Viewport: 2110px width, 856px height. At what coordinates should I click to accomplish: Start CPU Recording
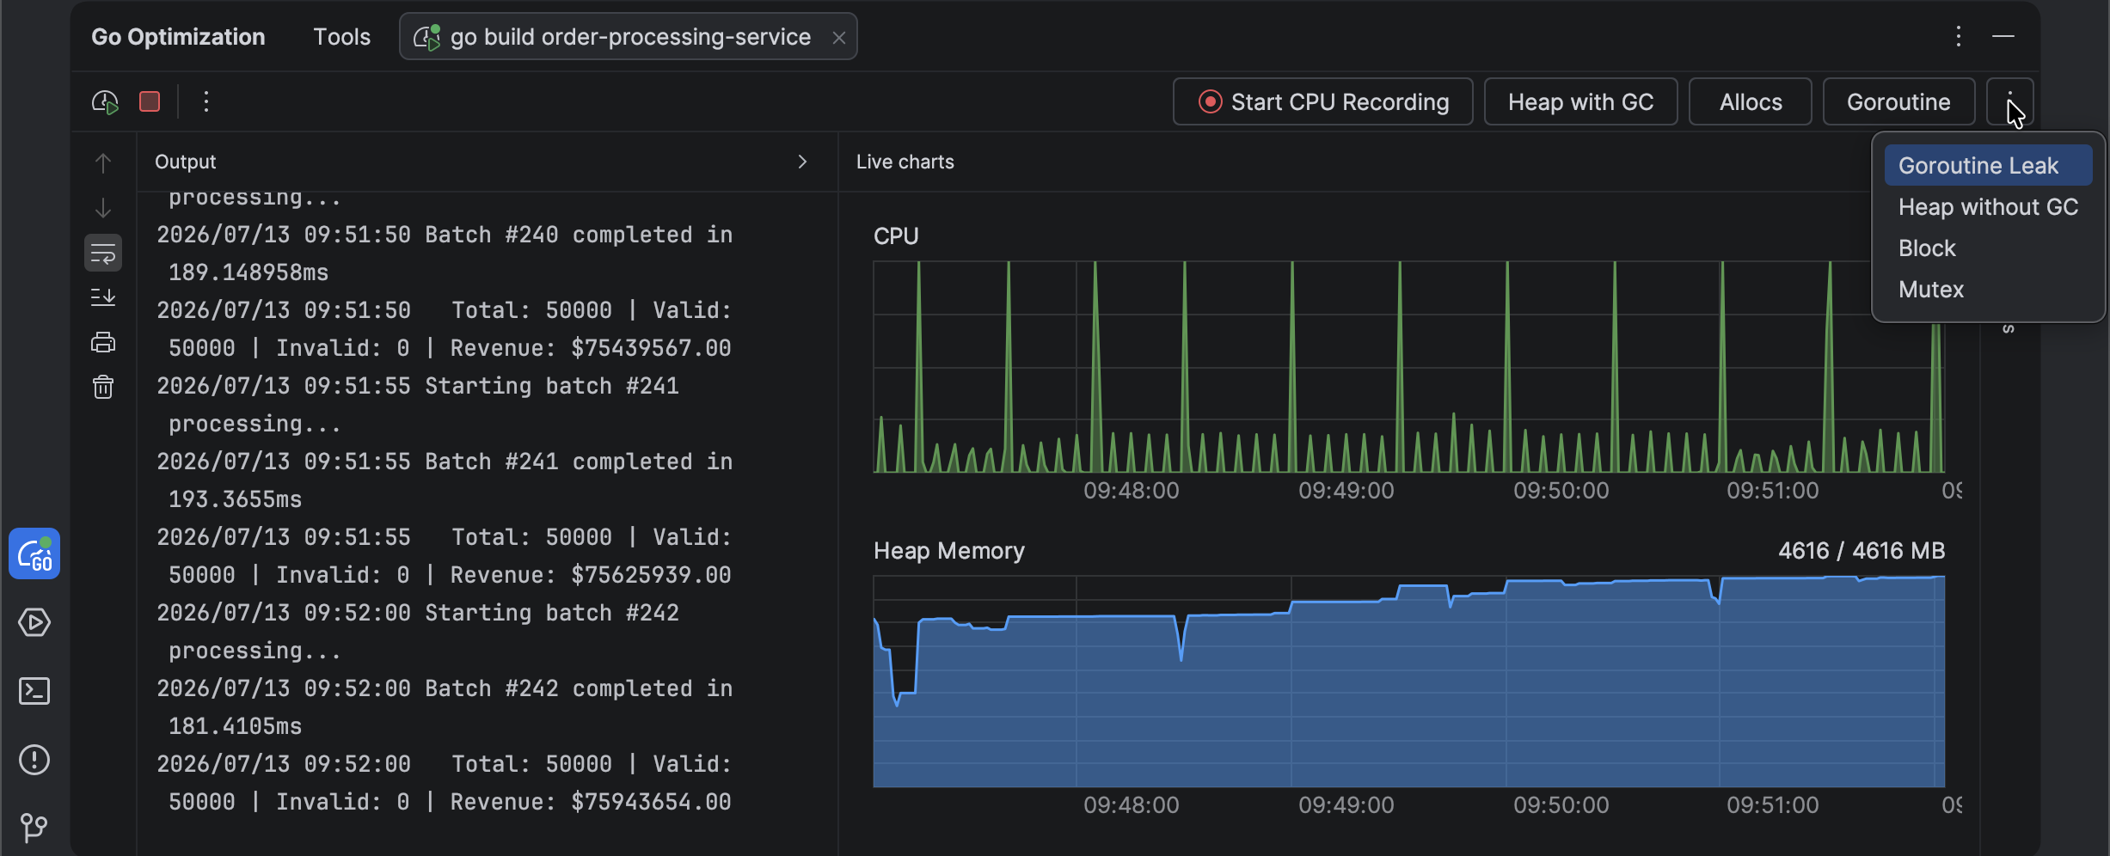point(1323,102)
